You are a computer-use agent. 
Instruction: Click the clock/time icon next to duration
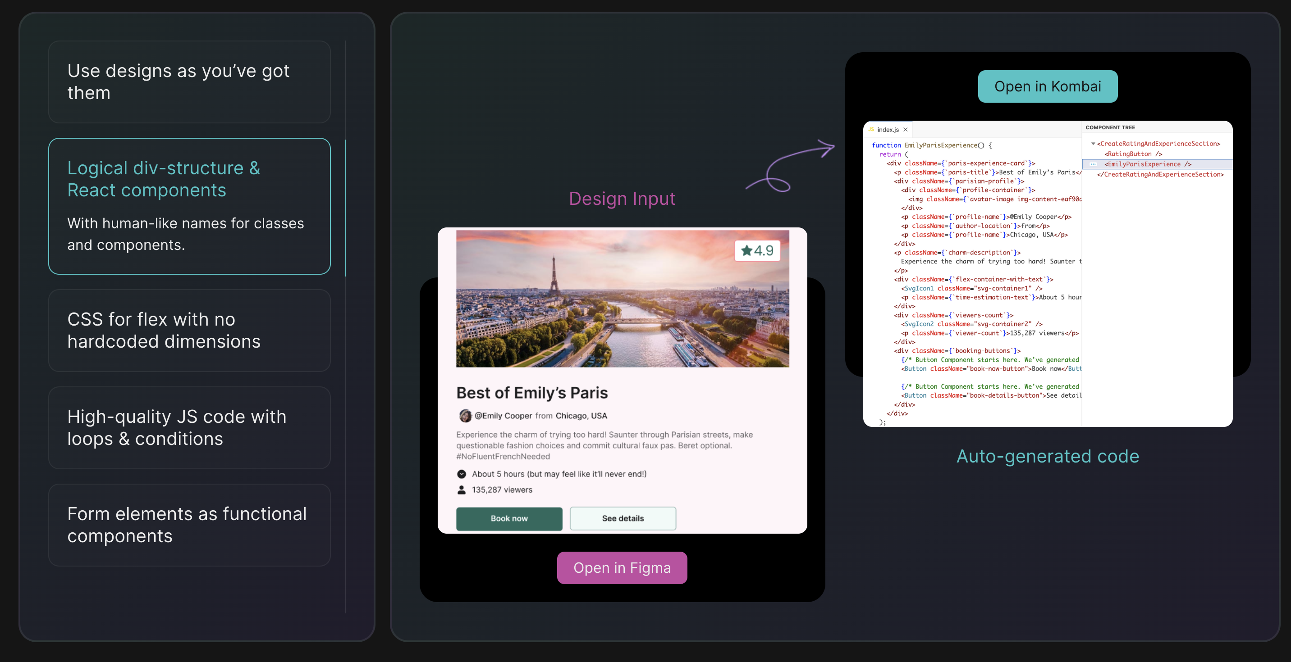tap(462, 474)
